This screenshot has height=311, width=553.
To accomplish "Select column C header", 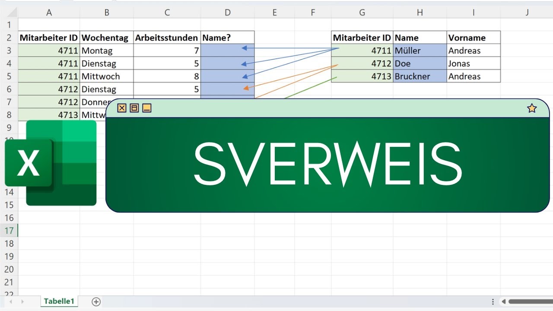I will click(167, 13).
